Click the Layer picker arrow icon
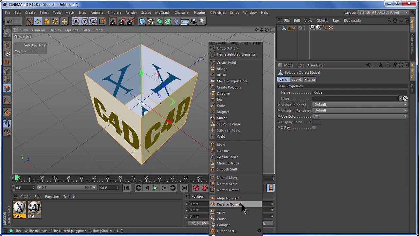Image resolution: width=419 pixels, height=236 pixels. (x=405, y=99)
